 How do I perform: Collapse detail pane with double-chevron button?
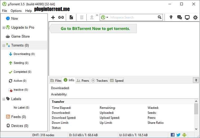click(x=196, y=80)
